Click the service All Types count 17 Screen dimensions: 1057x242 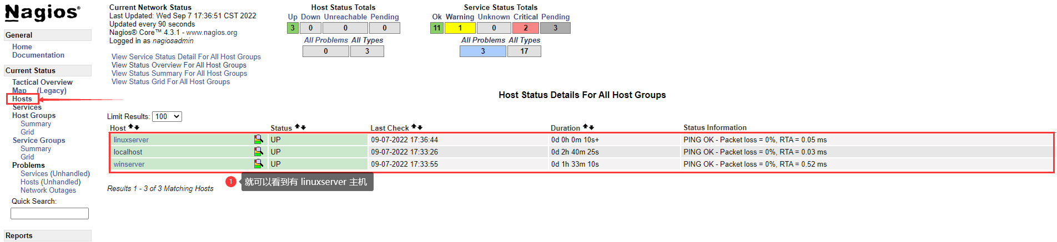524,51
